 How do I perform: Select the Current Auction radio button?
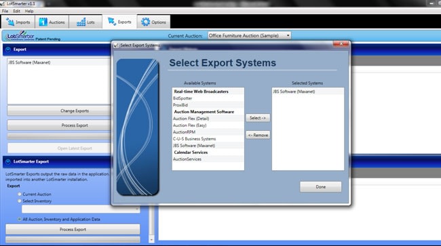(20, 194)
